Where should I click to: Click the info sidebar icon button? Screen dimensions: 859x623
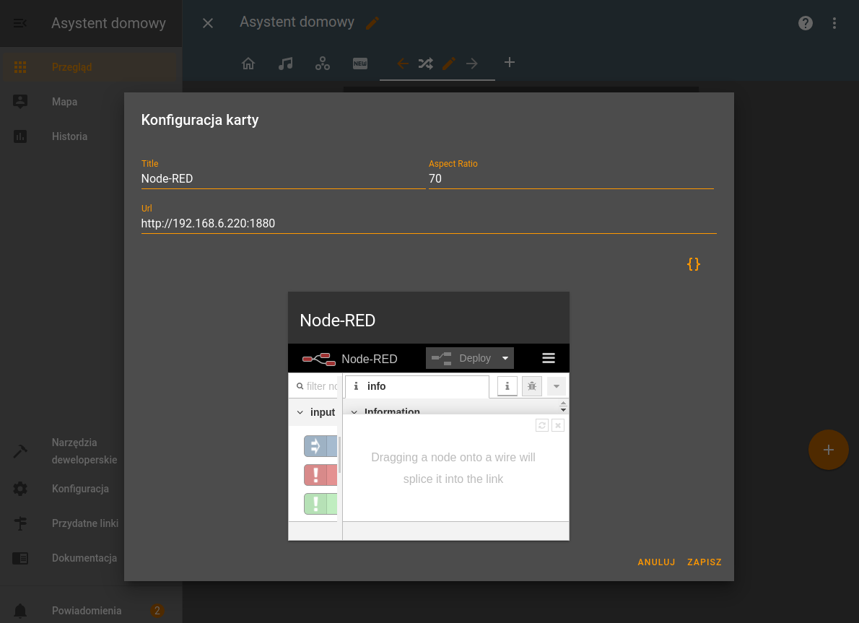point(507,386)
